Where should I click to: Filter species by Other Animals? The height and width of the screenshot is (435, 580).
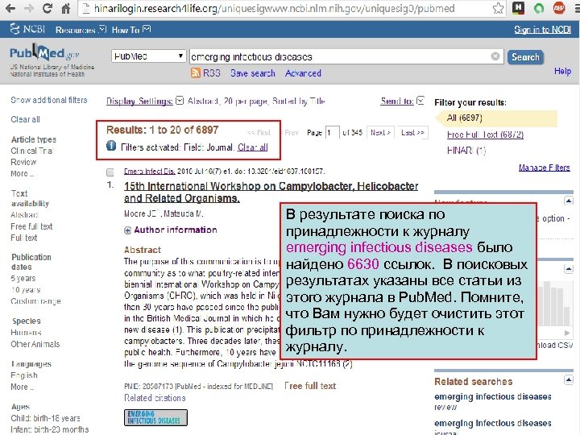coord(35,344)
